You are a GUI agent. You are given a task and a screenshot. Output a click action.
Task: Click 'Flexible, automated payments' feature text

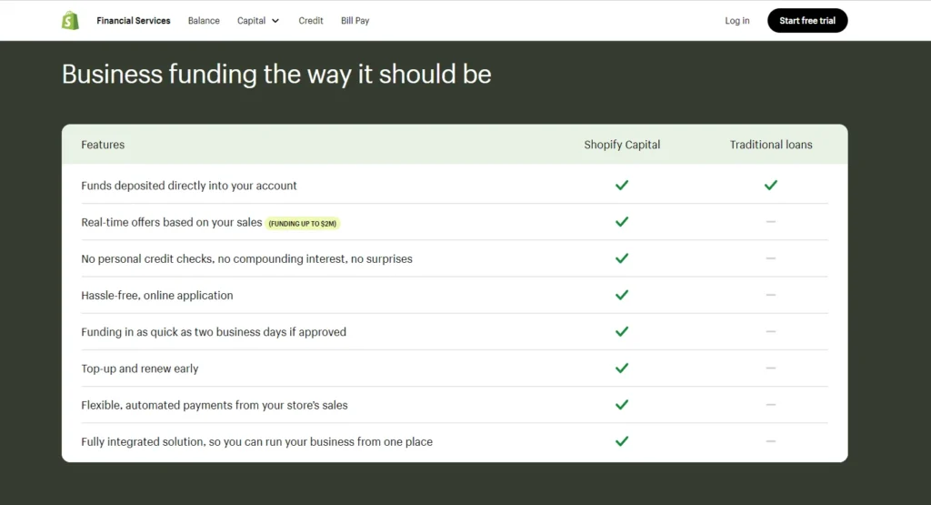215,405
